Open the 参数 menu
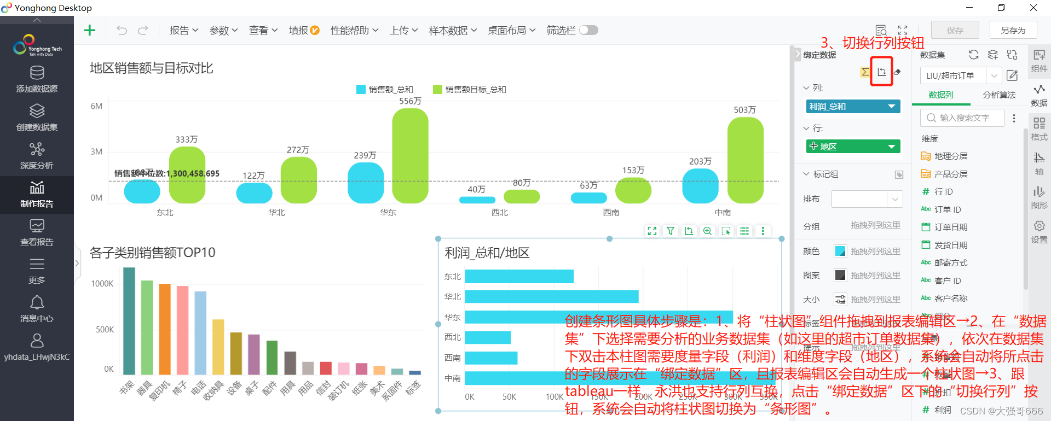Viewport: 1051px width, 421px height. 223,30
